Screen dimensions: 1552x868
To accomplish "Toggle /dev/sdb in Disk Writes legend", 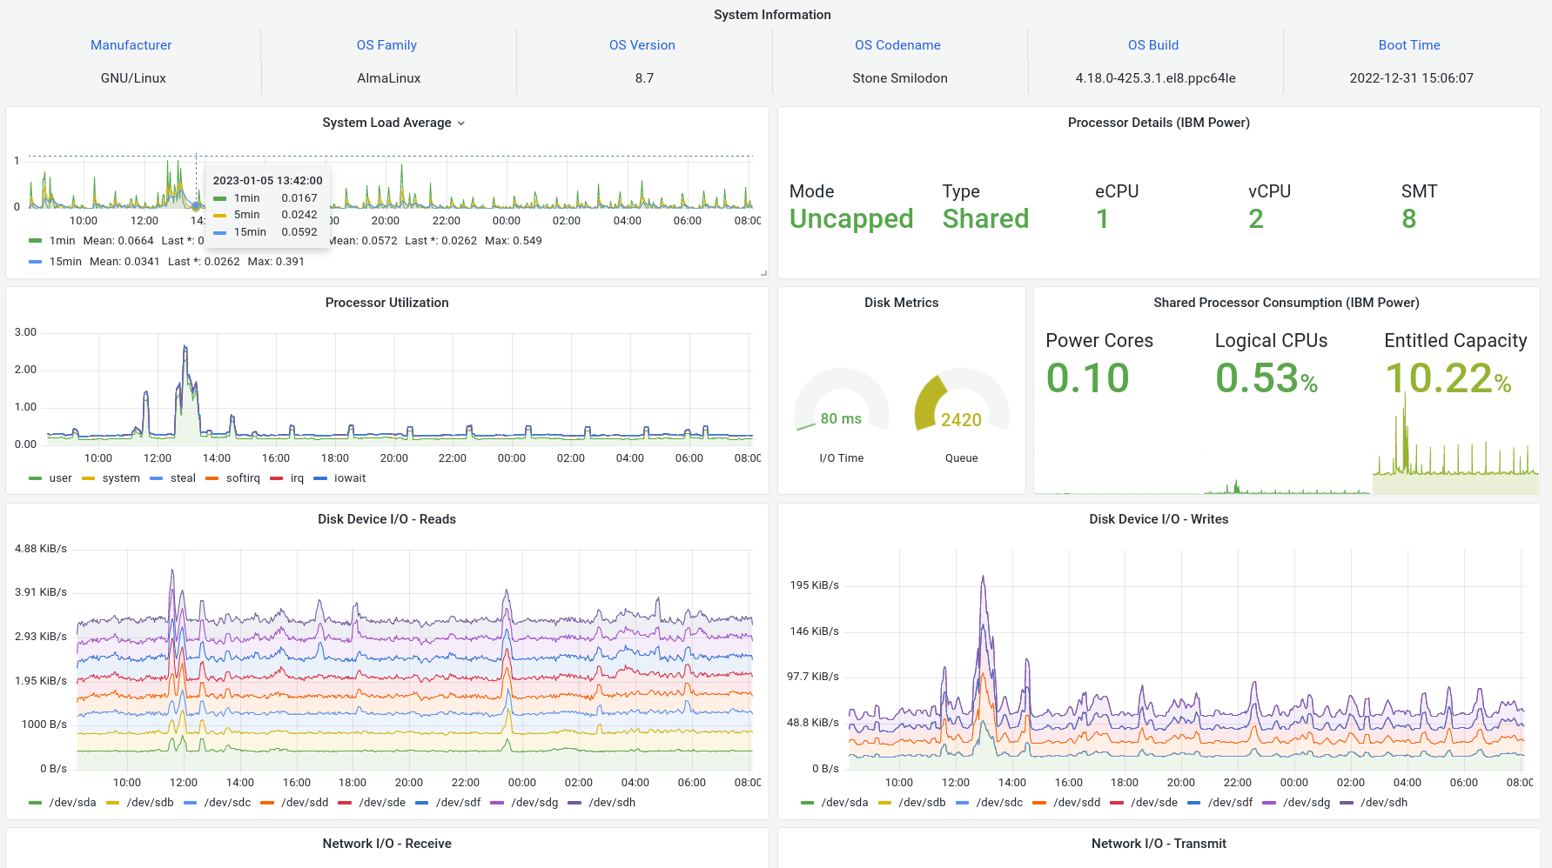I will coord(922,803).
